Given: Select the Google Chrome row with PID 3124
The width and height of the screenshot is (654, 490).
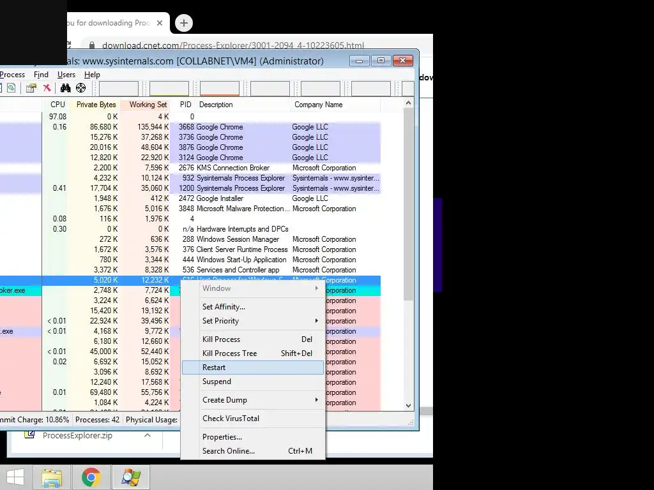Looking at the screenshot, I should coord(190,158).
